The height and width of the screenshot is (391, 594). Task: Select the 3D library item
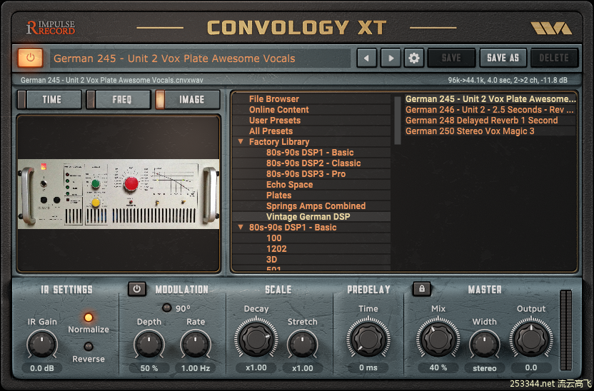tap(271, 259)
